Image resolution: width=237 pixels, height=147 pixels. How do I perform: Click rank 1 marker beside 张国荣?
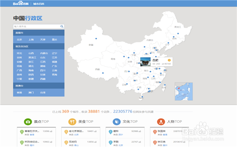[155, 132]
